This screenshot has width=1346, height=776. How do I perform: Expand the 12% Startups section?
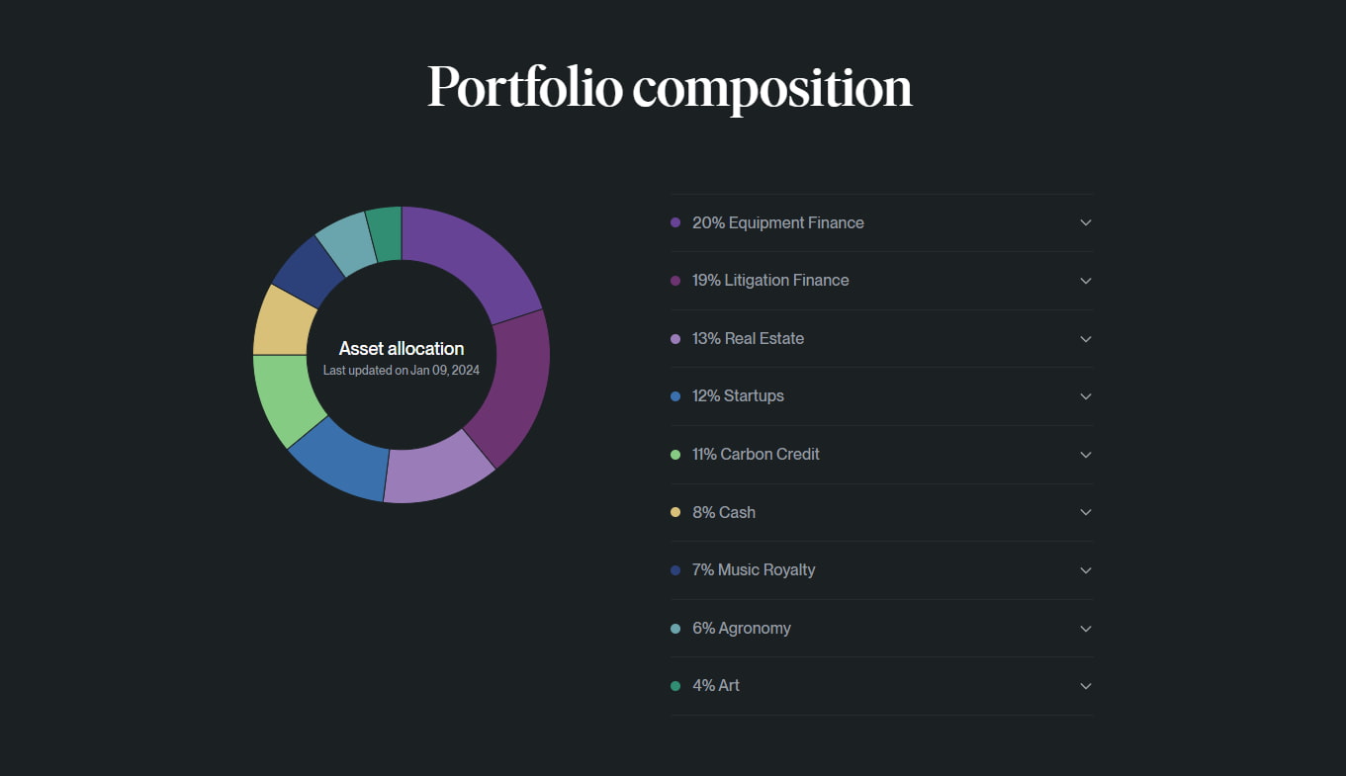1085,395
